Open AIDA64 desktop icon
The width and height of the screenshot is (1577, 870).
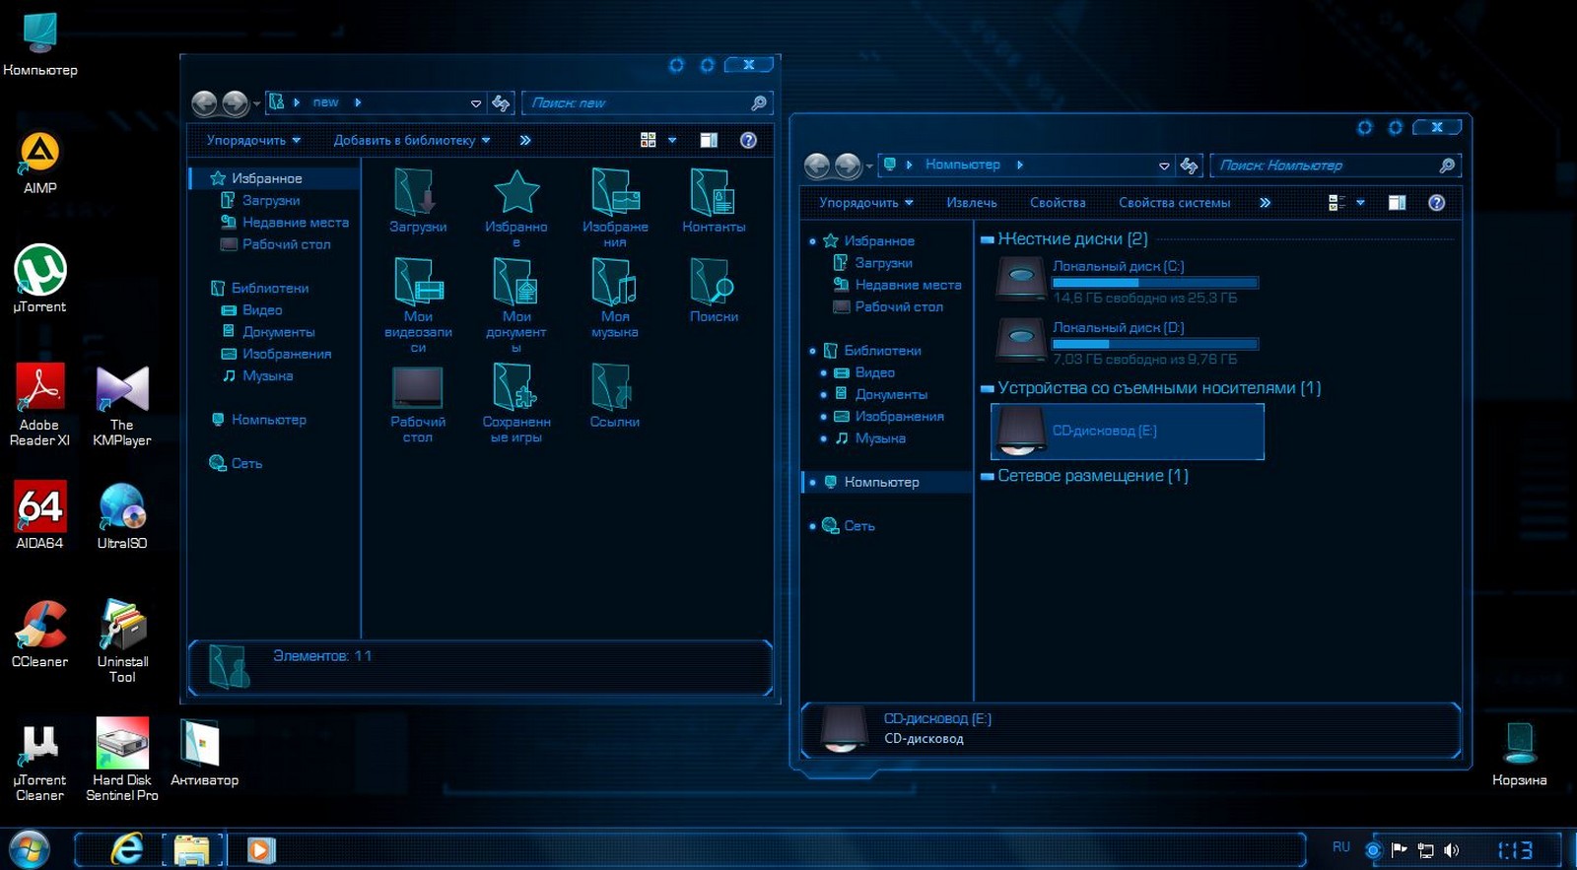(x=39, y=515)
